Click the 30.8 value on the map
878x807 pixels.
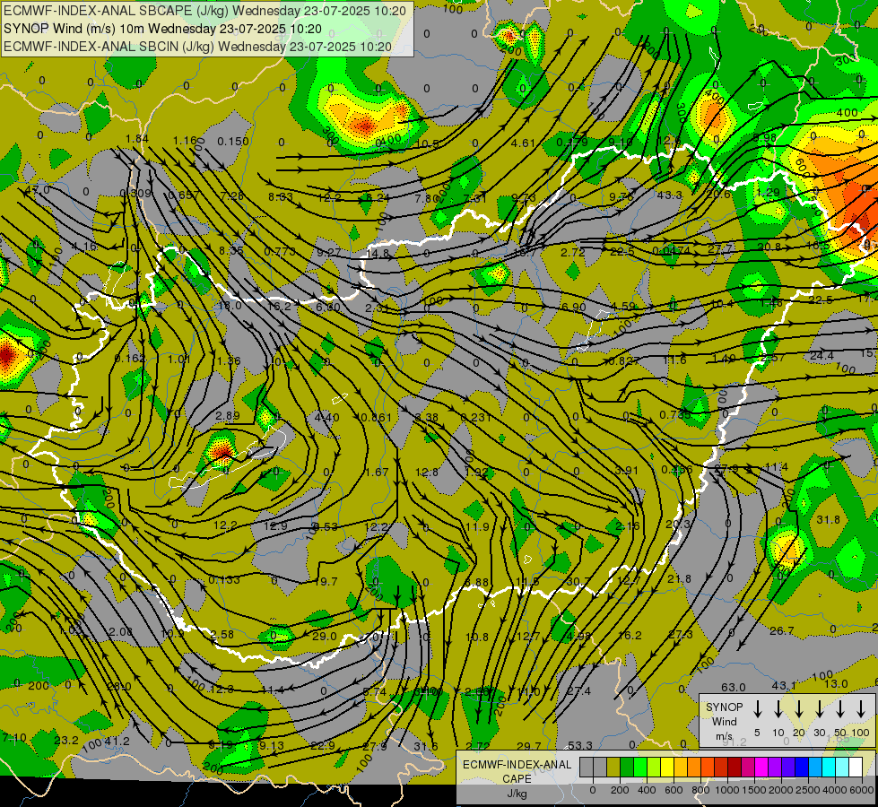coord(769,247)
